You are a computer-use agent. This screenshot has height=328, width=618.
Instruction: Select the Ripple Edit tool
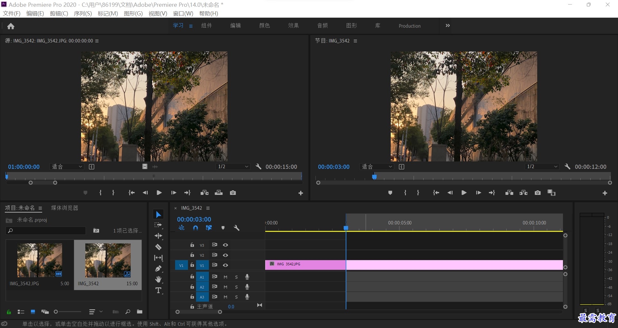(158, 236)
